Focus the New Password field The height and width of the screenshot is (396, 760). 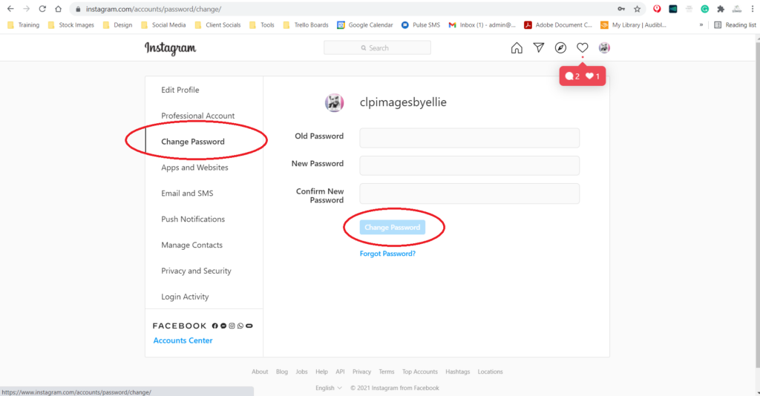click(x=469, y=165)
